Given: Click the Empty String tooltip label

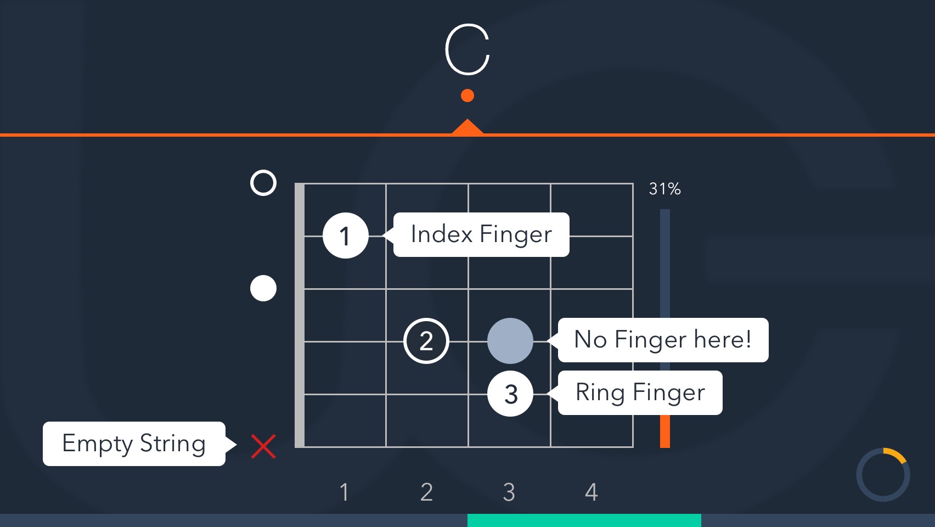Looking at the screenshot, I should tap(134, 444).
